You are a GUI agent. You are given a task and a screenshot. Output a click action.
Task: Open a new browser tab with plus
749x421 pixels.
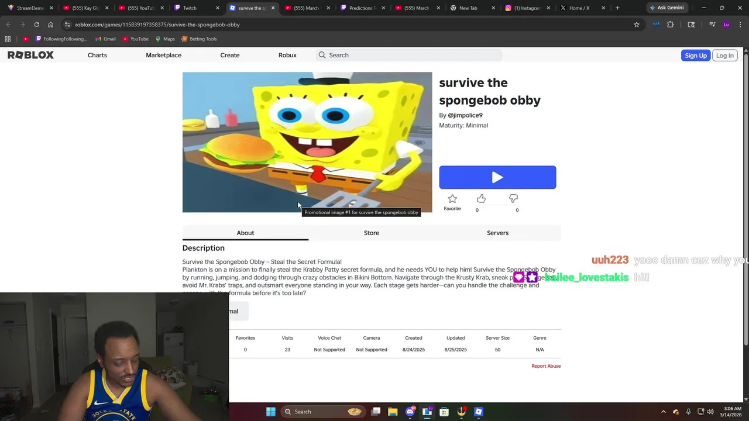pos(617,8)
